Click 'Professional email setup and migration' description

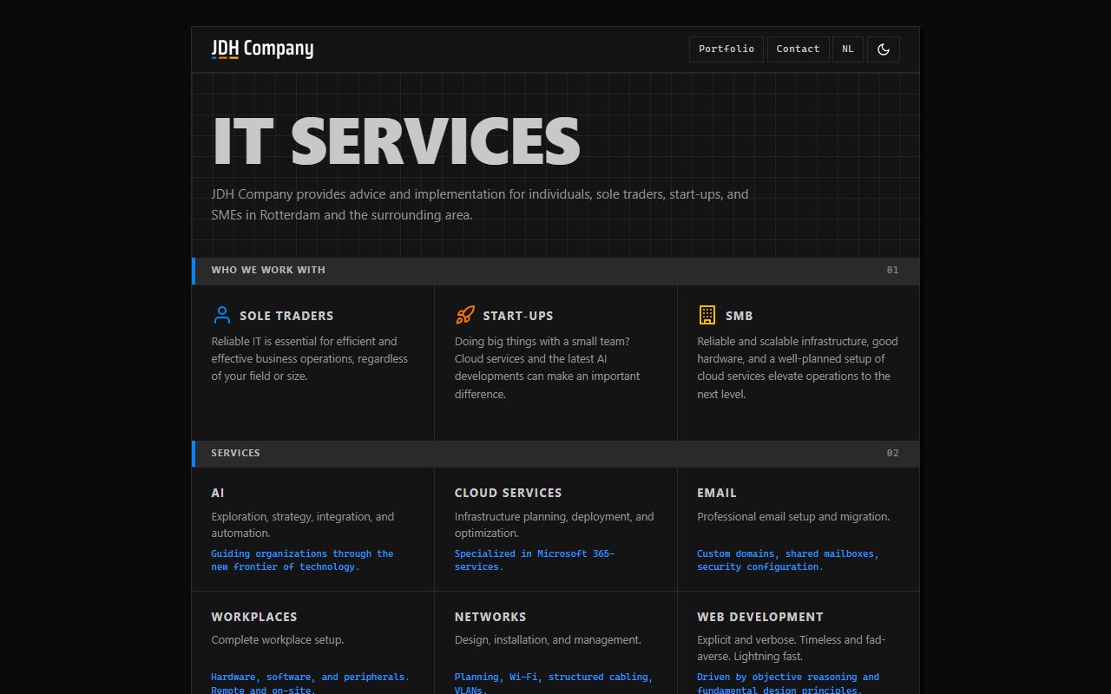click(793, 517)
